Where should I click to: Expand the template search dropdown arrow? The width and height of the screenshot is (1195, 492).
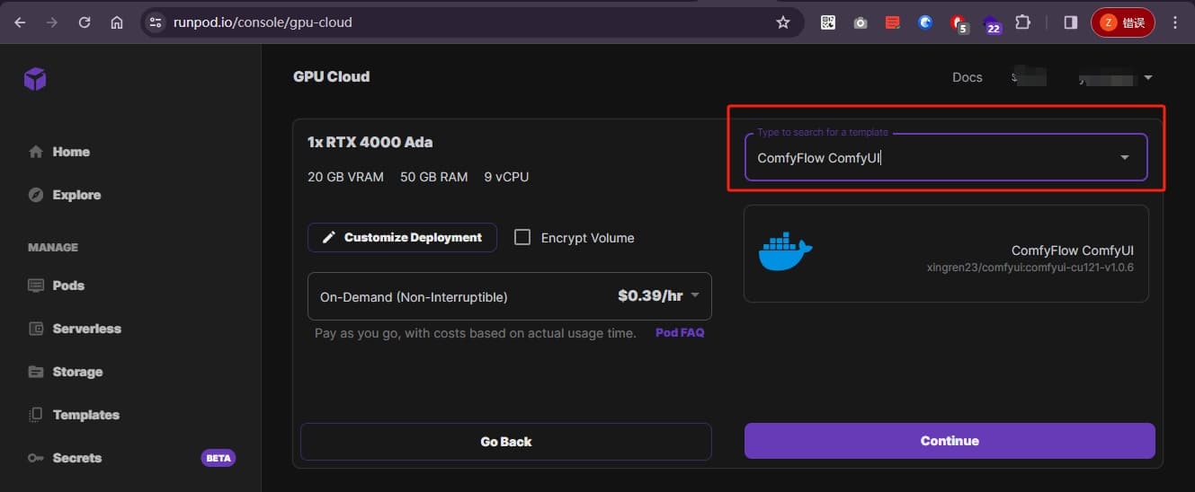tap(1124, 158)
